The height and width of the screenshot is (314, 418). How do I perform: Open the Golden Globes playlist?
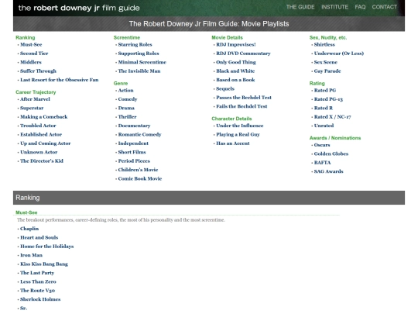(x=331, y=154)
